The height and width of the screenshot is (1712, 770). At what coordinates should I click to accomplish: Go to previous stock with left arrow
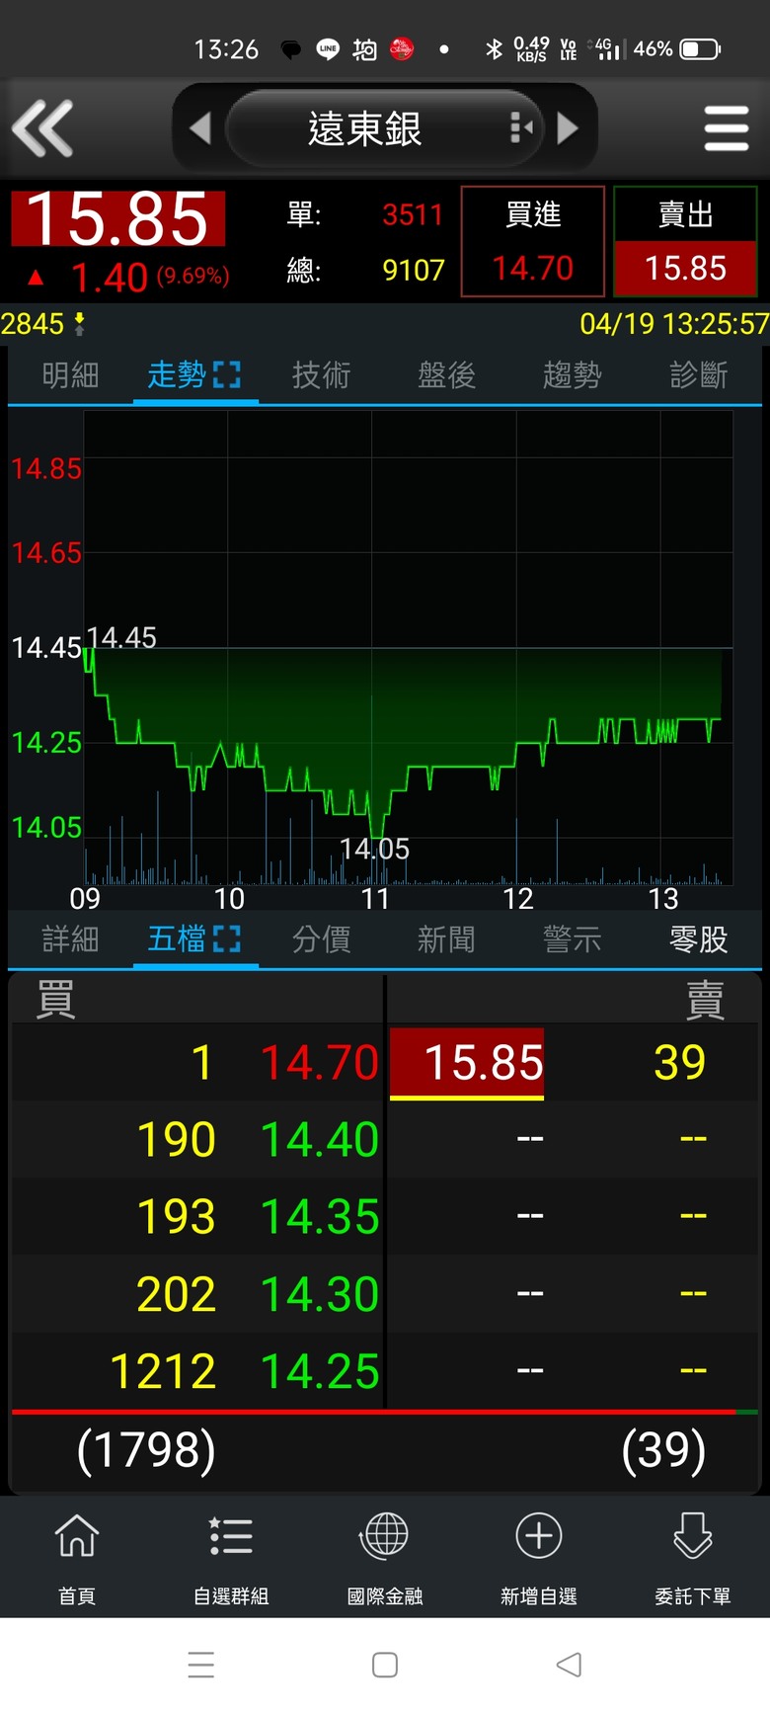[200, 128]
